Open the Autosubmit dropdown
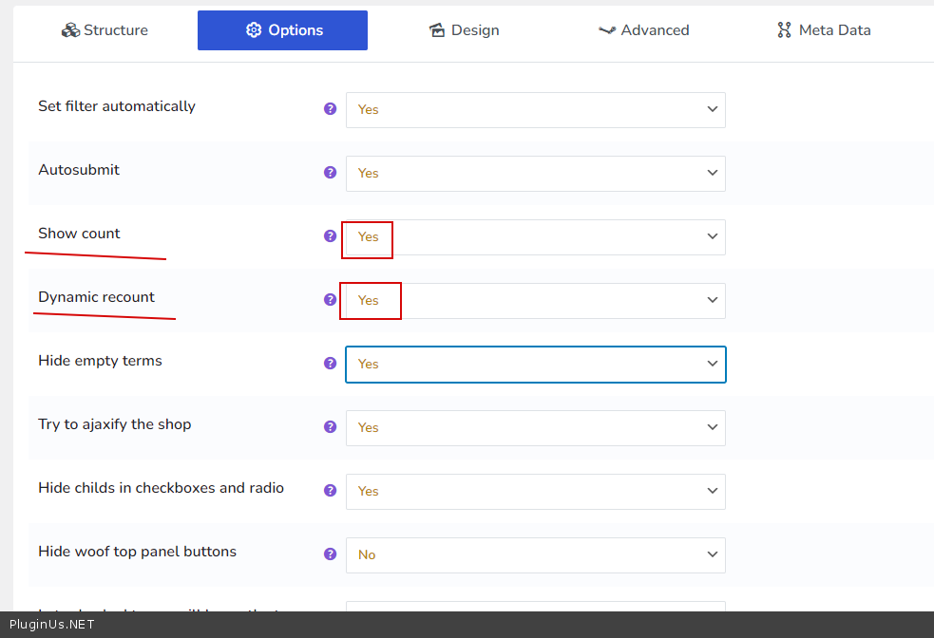This screenshot has height=638, width=934. click(x=535, y=174)
